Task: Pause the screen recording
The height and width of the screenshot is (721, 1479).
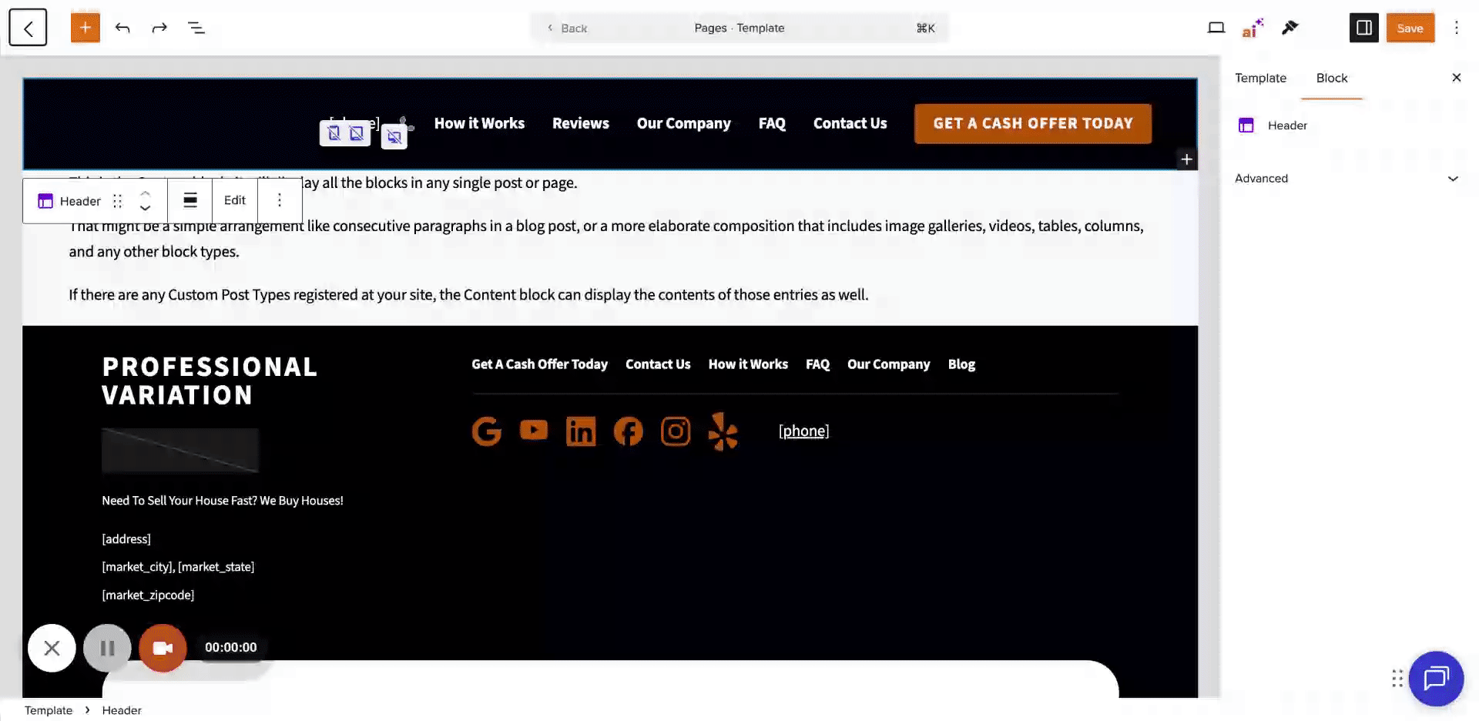Action: [x=107, y=648]
